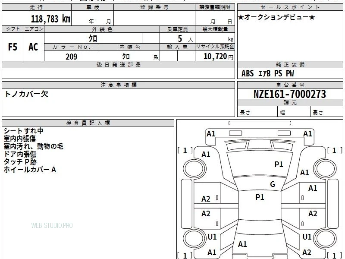This screenshot has width=345, height=259.
Task: Select the F5 shift value
Action: click(13, 47)
